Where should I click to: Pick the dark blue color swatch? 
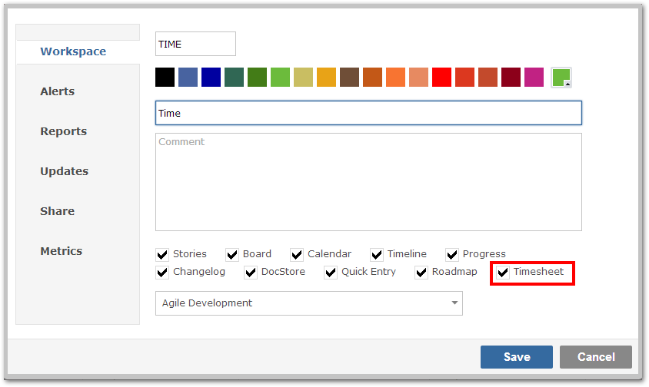[x=211, y=78]
